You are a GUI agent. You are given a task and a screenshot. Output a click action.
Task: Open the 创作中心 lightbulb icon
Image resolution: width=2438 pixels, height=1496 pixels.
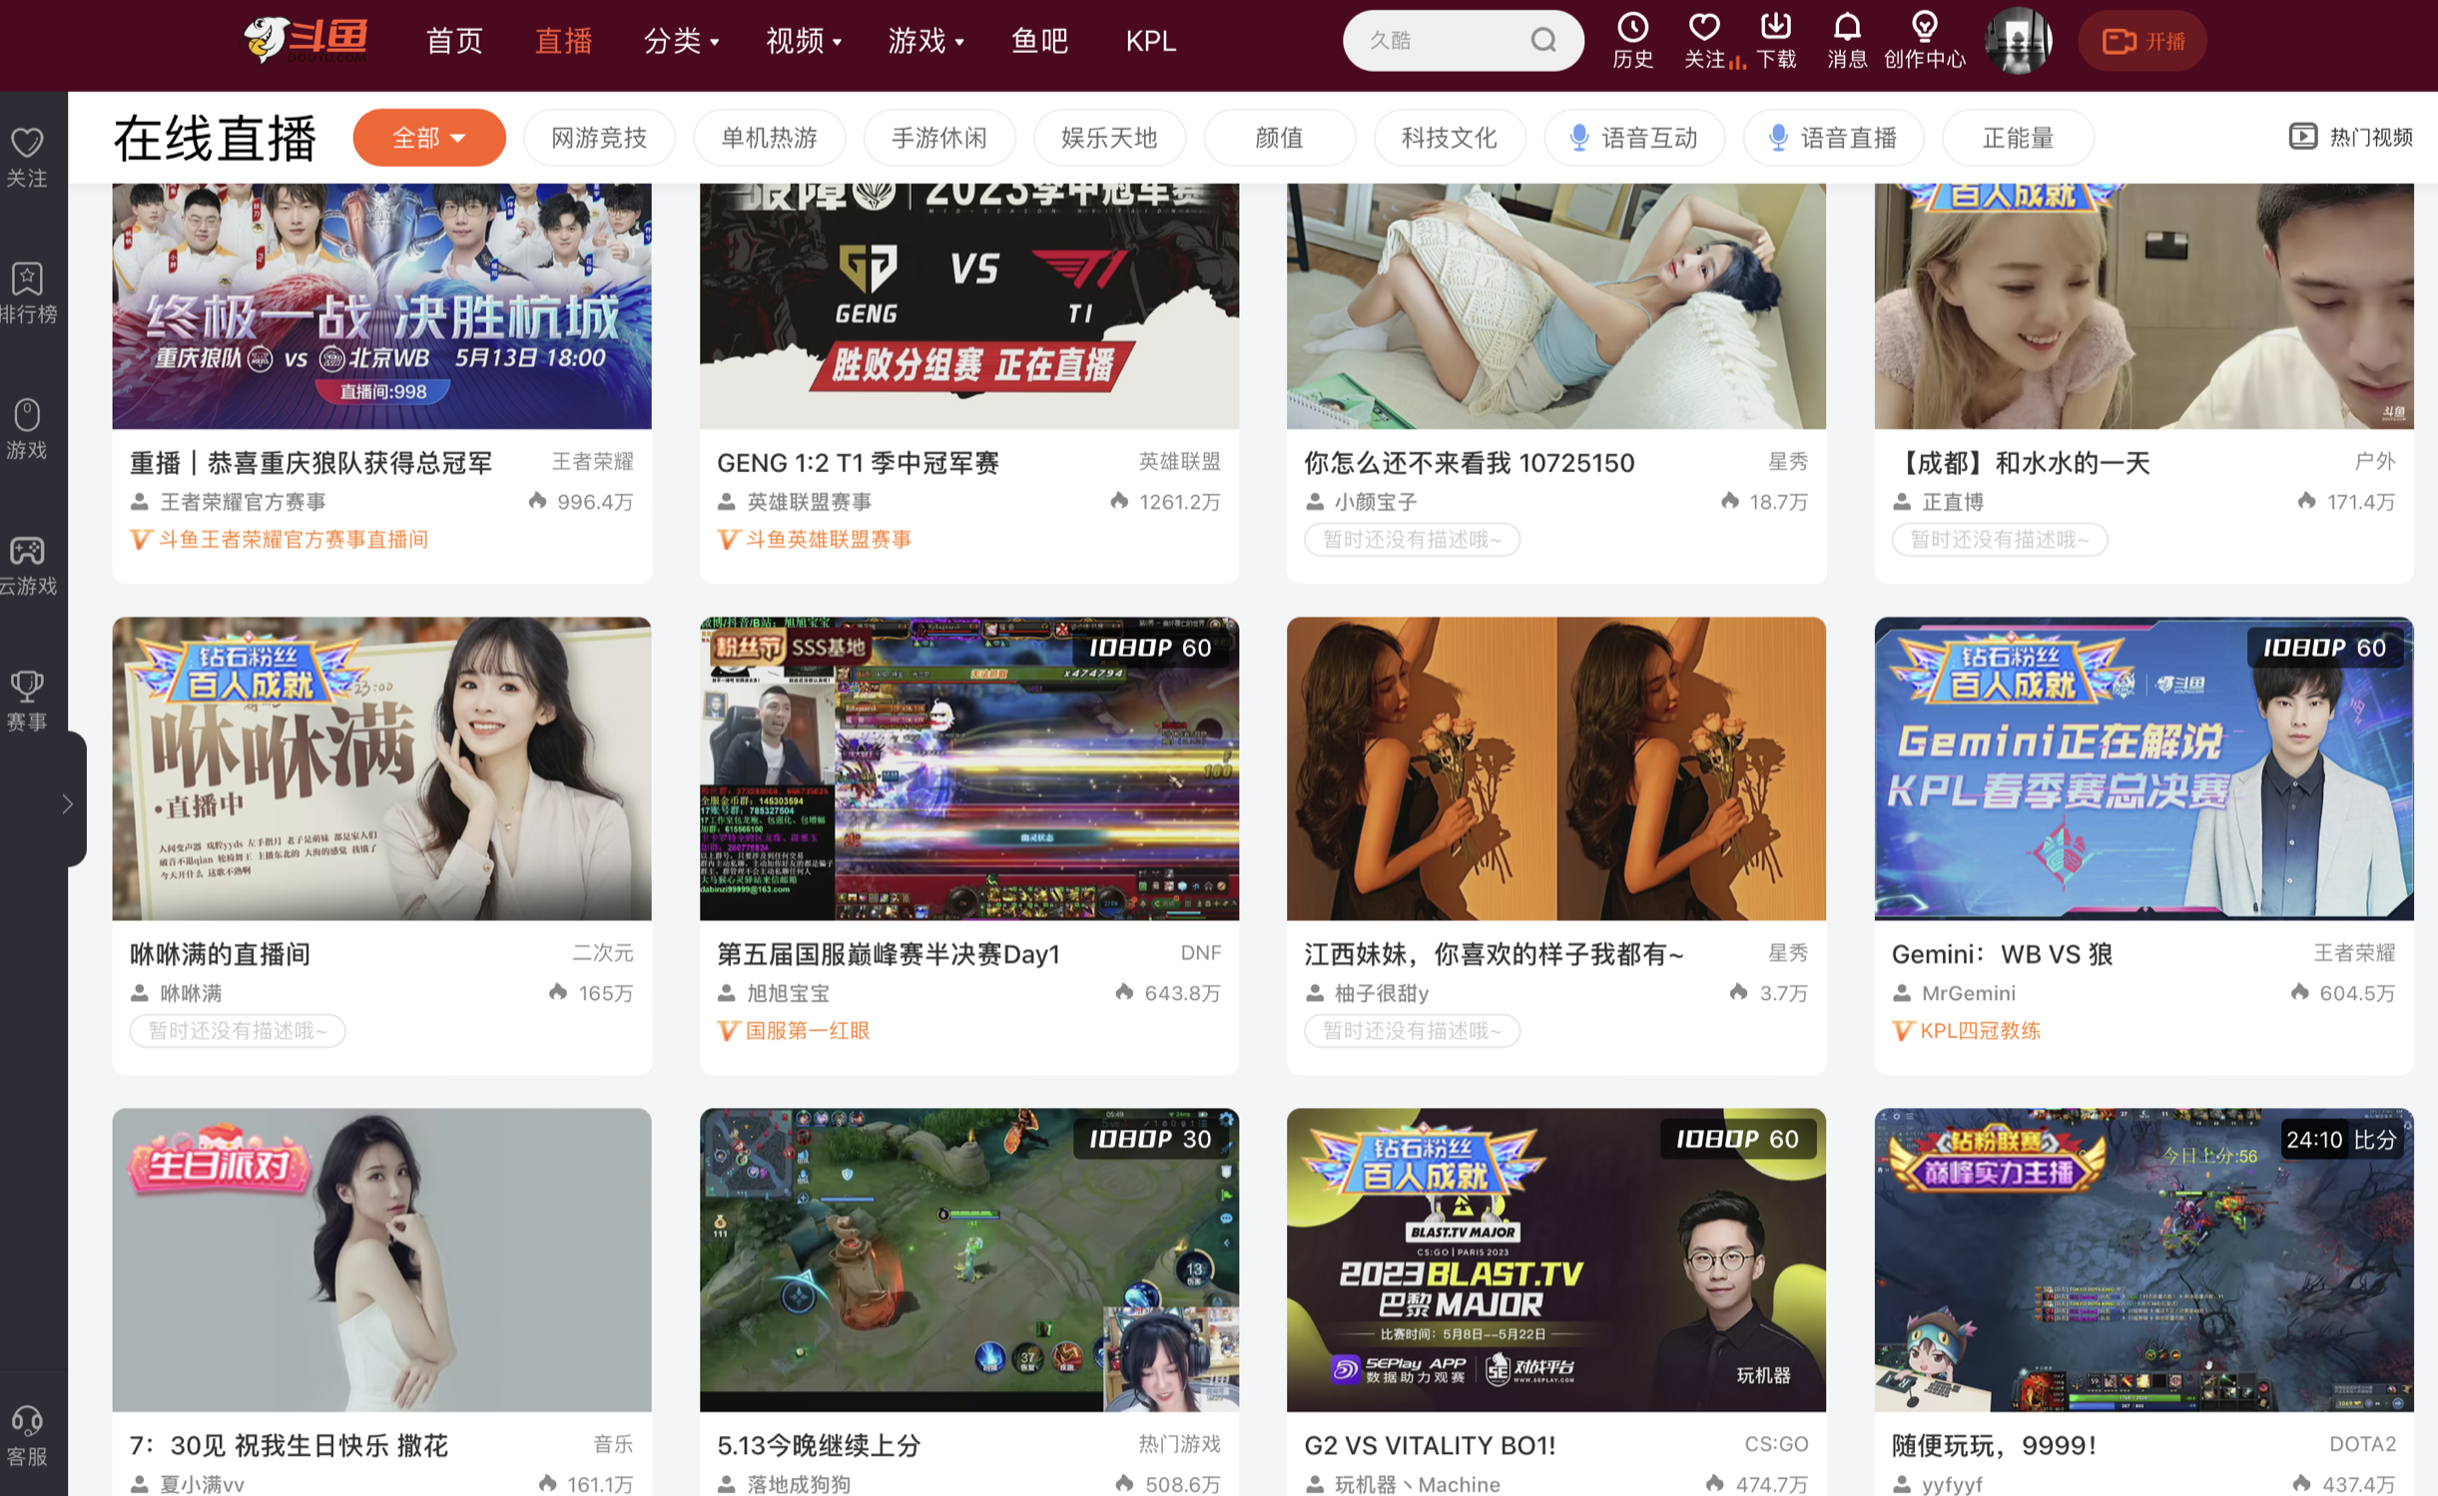1924,27
